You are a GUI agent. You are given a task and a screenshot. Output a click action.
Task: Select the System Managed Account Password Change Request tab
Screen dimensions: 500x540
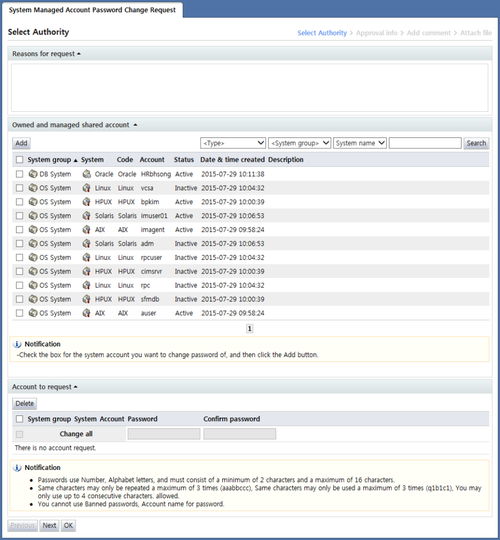point(92,10)
